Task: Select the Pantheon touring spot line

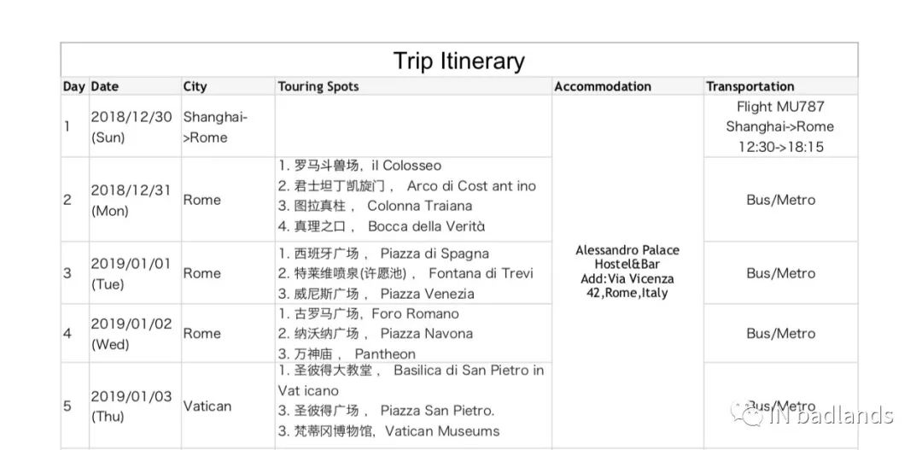Action: coord(347,354)
